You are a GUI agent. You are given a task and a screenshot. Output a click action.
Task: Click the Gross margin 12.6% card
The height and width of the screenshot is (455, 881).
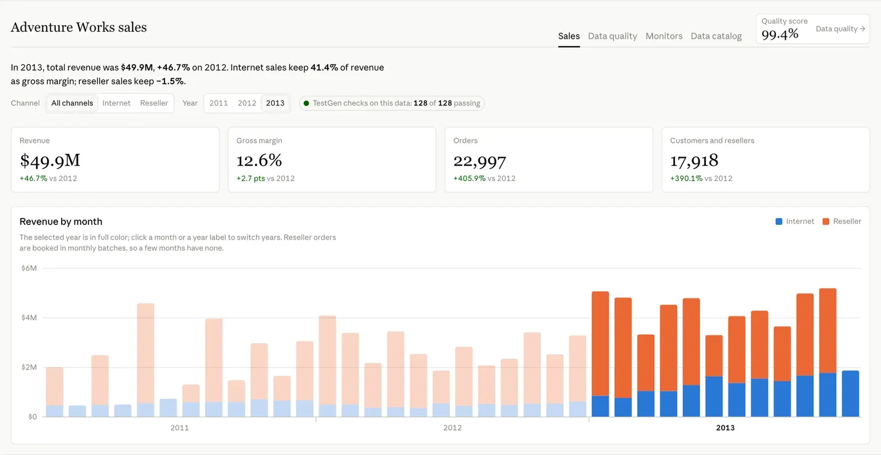pyautogui.click(x=332, y=160)
